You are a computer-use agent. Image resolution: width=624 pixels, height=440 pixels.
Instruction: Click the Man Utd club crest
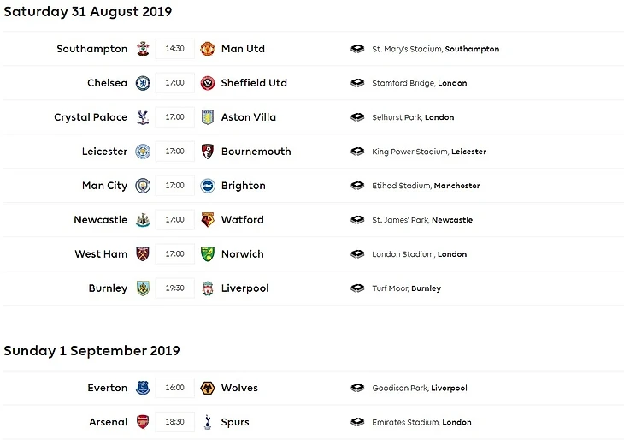click(x=207, y=49)
